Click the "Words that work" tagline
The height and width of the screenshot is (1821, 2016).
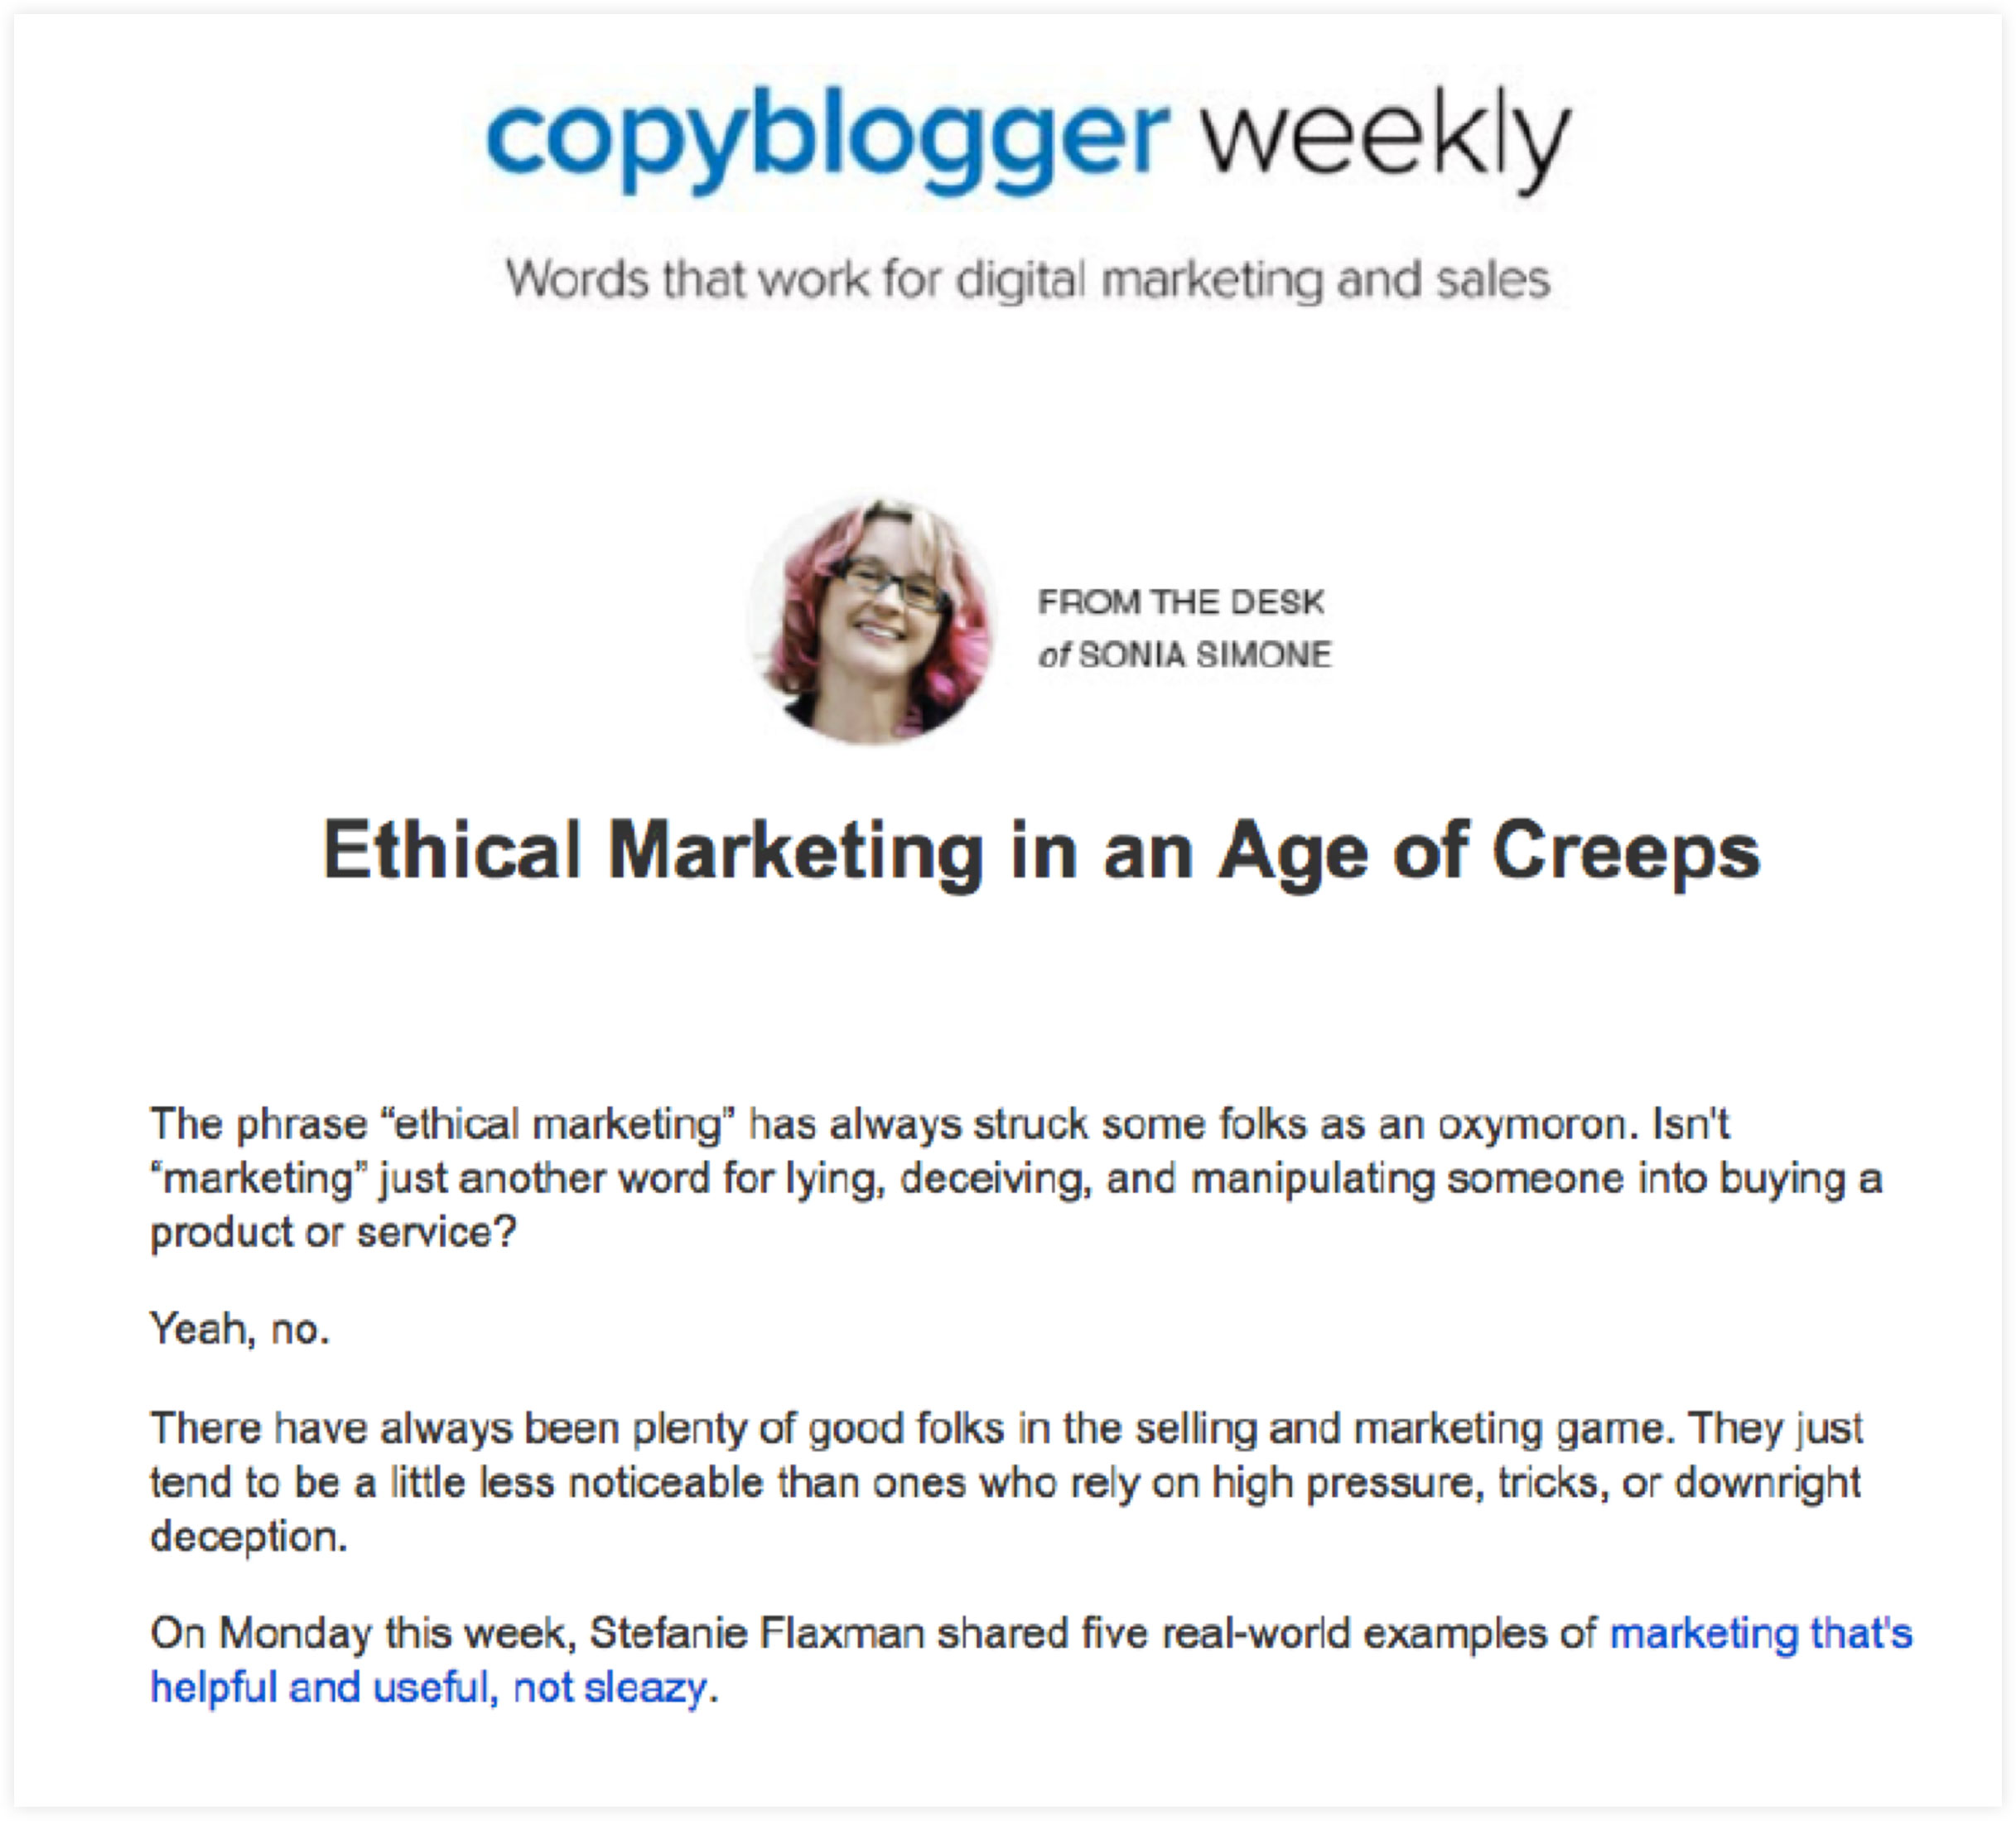coord(1027,279)
